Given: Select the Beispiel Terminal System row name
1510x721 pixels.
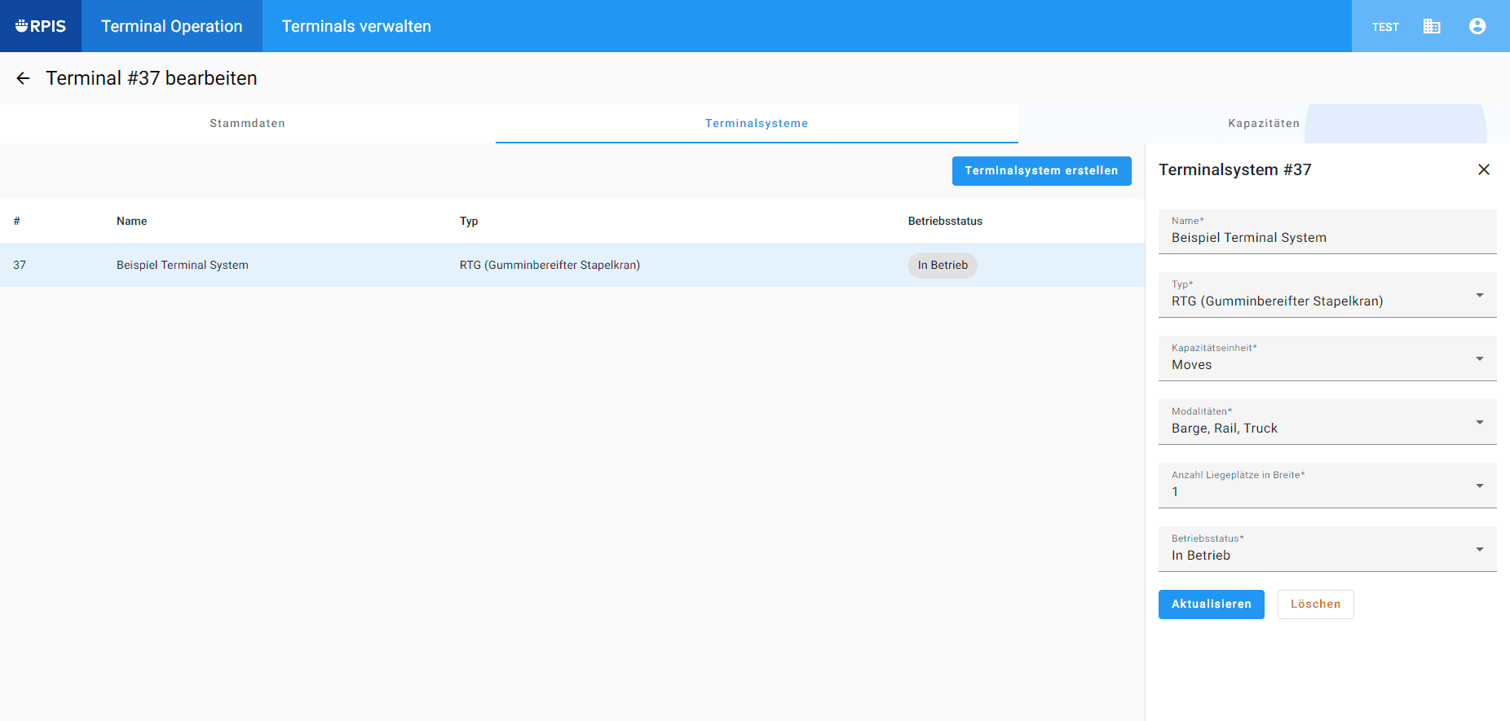Looking at the screenshot, I should tap(183, 266).
